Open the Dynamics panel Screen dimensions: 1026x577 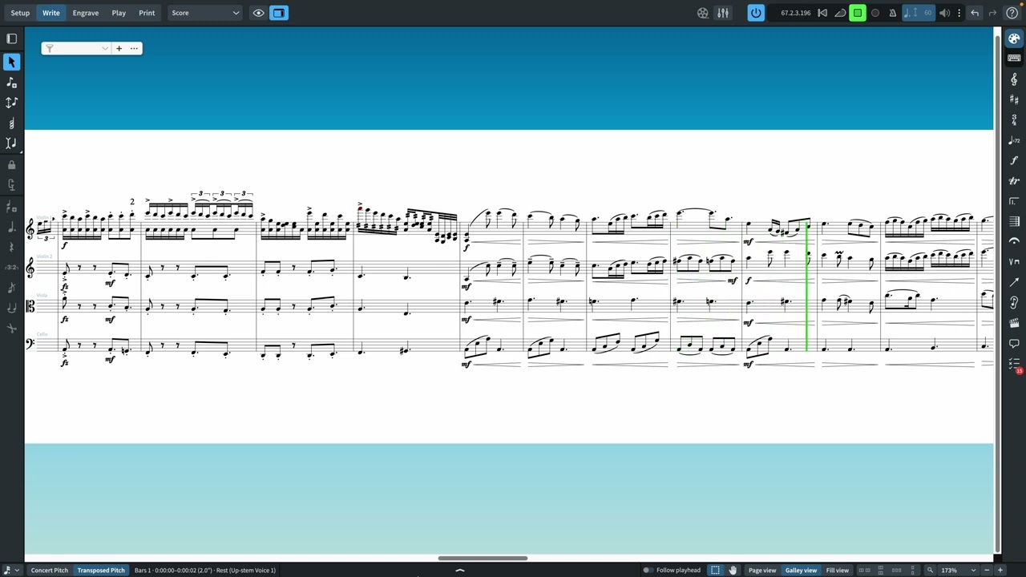tap(1014, 160)
